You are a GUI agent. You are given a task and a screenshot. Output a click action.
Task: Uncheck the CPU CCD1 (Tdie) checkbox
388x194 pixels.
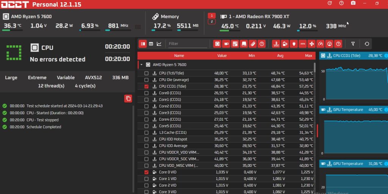click(147, 86)
